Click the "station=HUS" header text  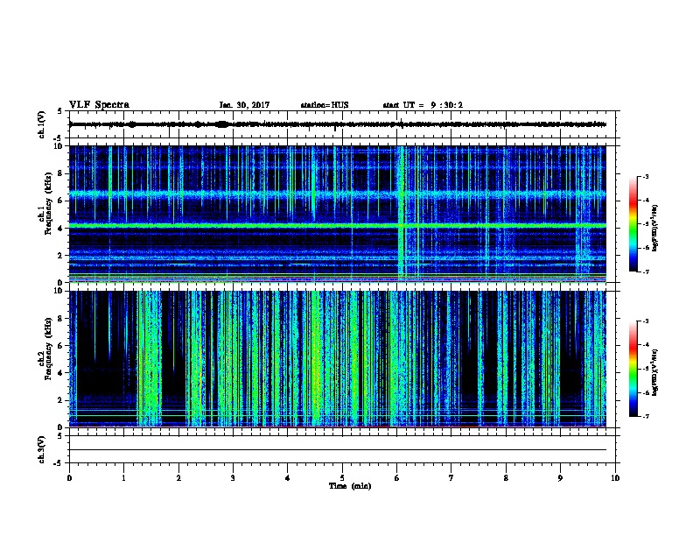point(325,105)
